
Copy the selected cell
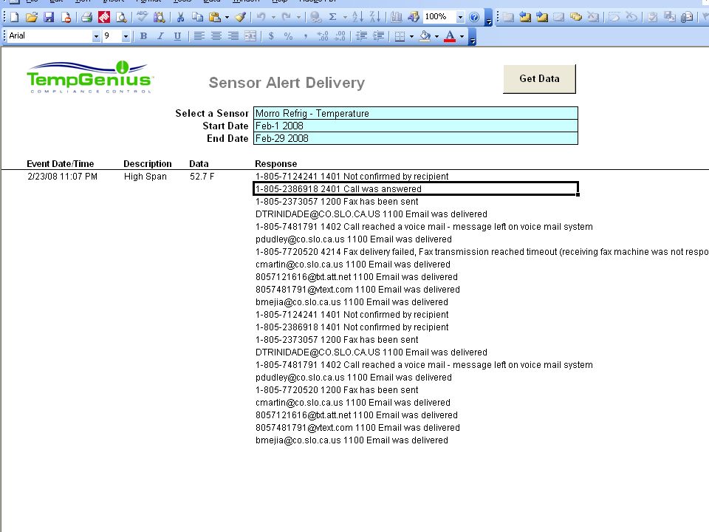pyautogui.click(x=198, y=18)
